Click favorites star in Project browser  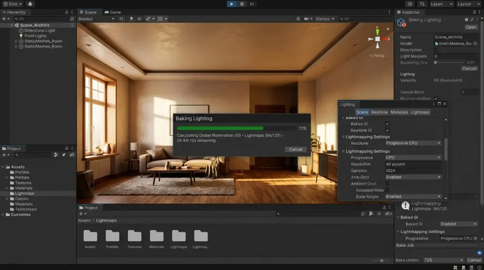(x=379, y=214)
